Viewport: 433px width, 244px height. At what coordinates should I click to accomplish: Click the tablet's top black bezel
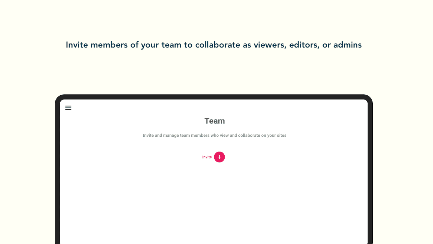pos(214,97)
